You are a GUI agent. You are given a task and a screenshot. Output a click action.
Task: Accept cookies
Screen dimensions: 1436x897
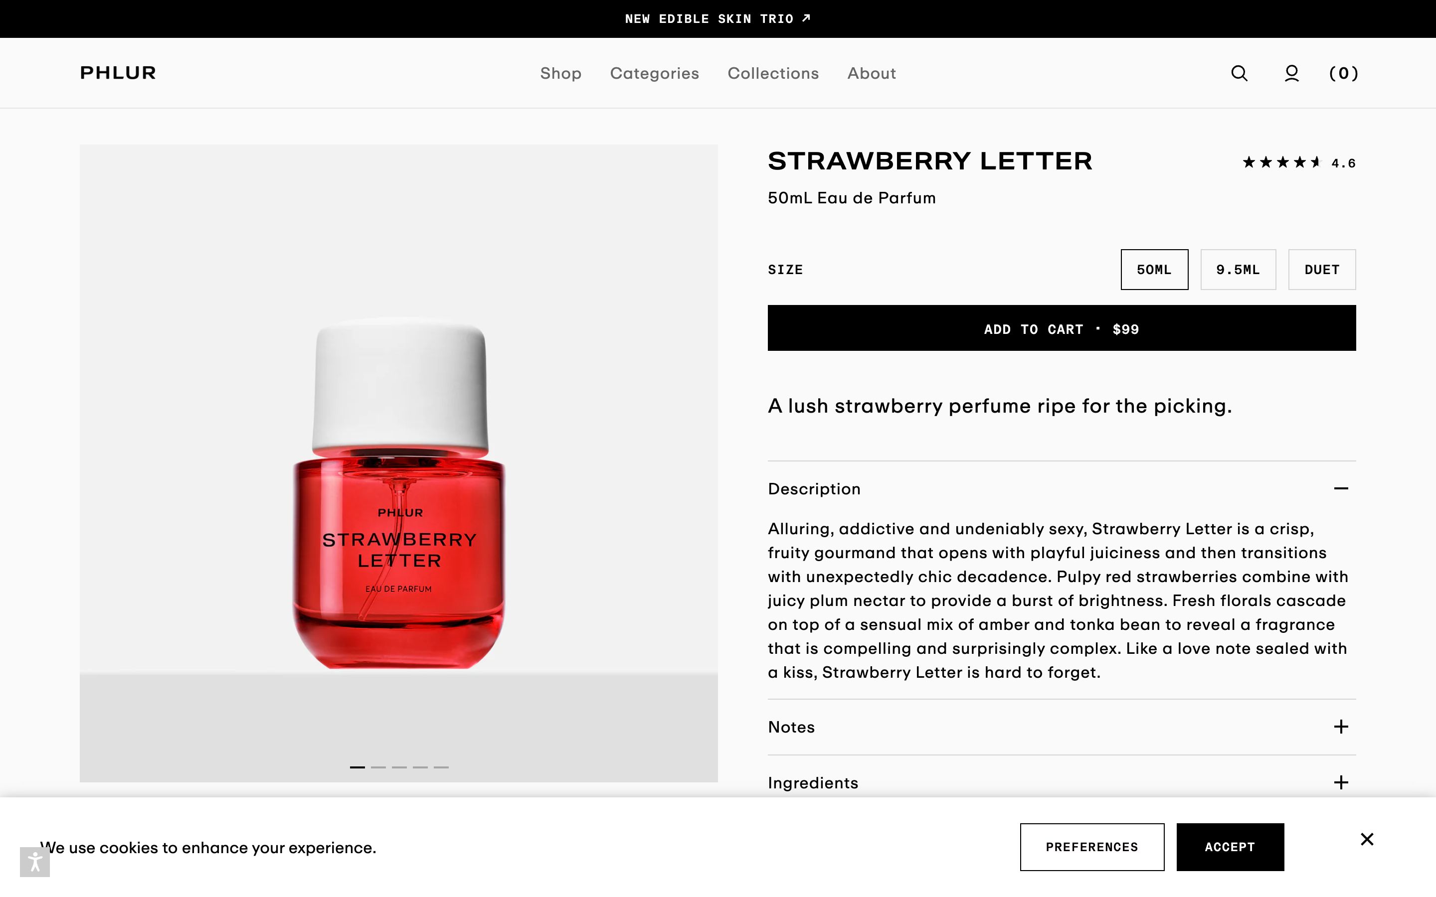pyautogui.click(x=1230, y=847)
